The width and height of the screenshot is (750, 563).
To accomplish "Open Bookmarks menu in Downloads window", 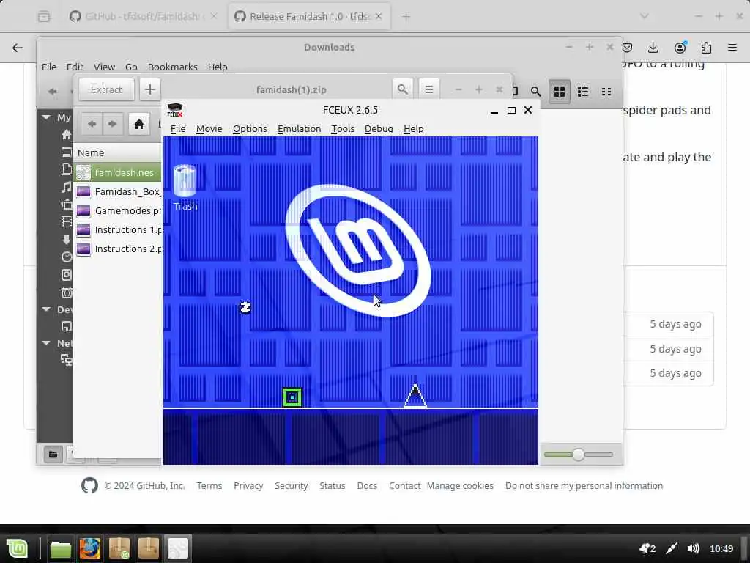I will (173, 67).
